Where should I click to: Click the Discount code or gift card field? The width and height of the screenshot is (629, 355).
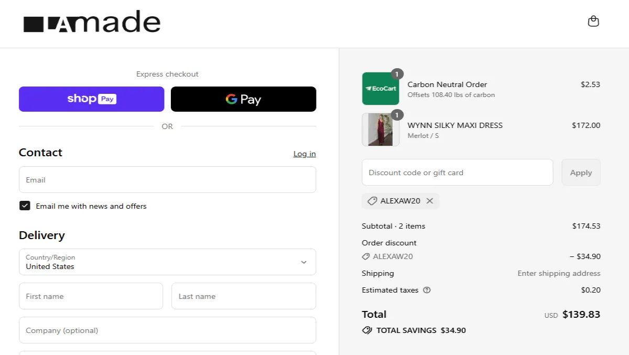(x=458, y=173)
